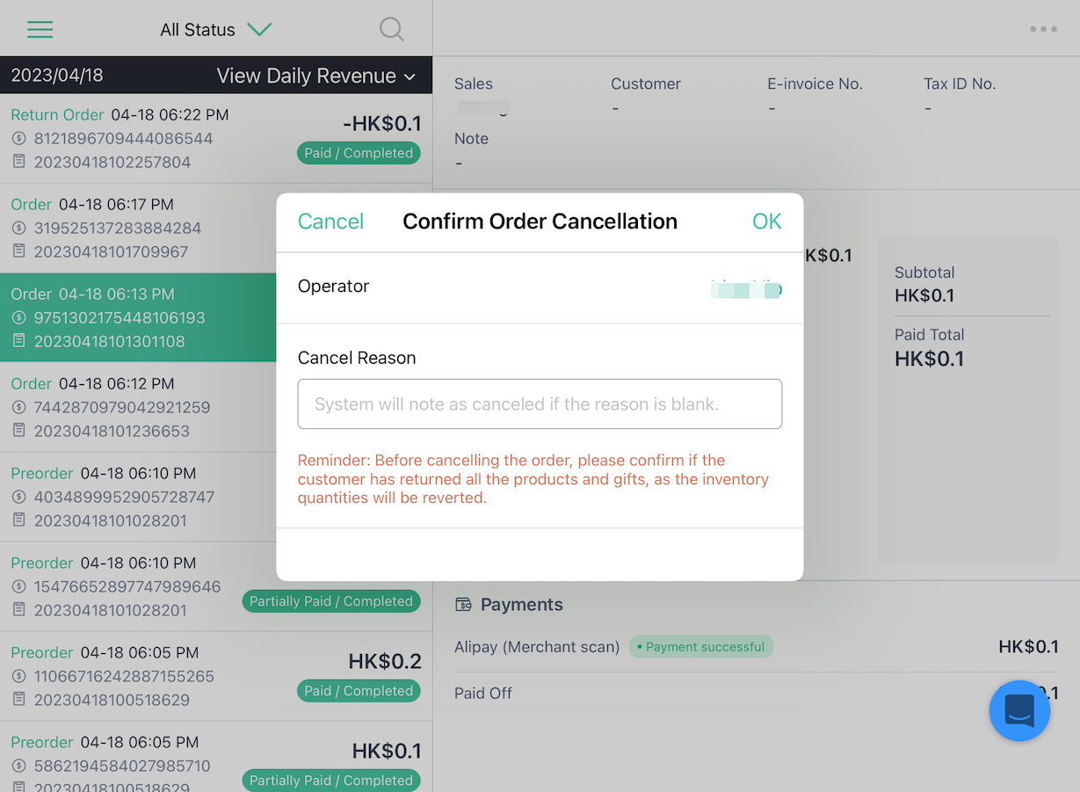Click receipt icon beside 20230418101301108
Viewport: 1080px width, 792px height.
[x=19, y=341]
